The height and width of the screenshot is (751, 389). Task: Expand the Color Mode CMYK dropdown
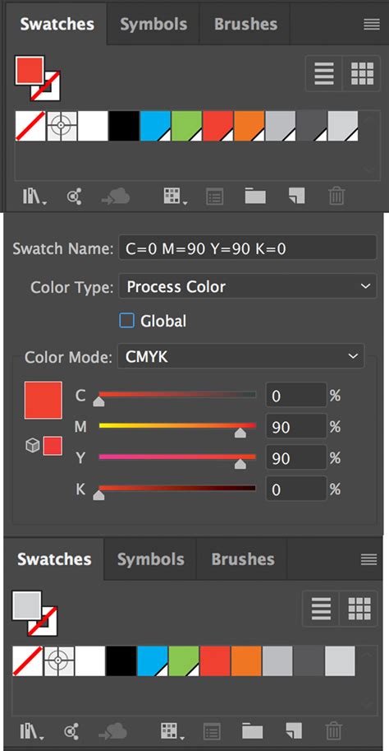coord(240,356)
